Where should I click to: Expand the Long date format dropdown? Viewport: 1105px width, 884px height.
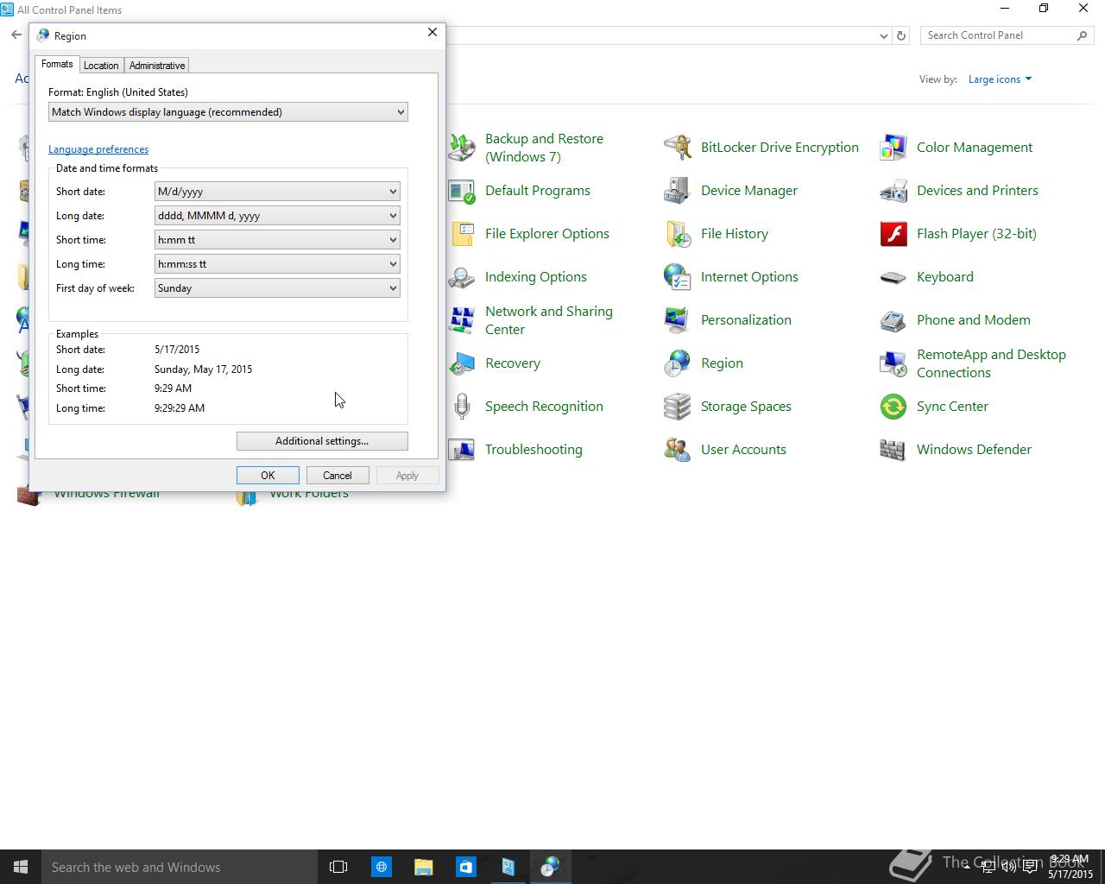pos(277,216)
